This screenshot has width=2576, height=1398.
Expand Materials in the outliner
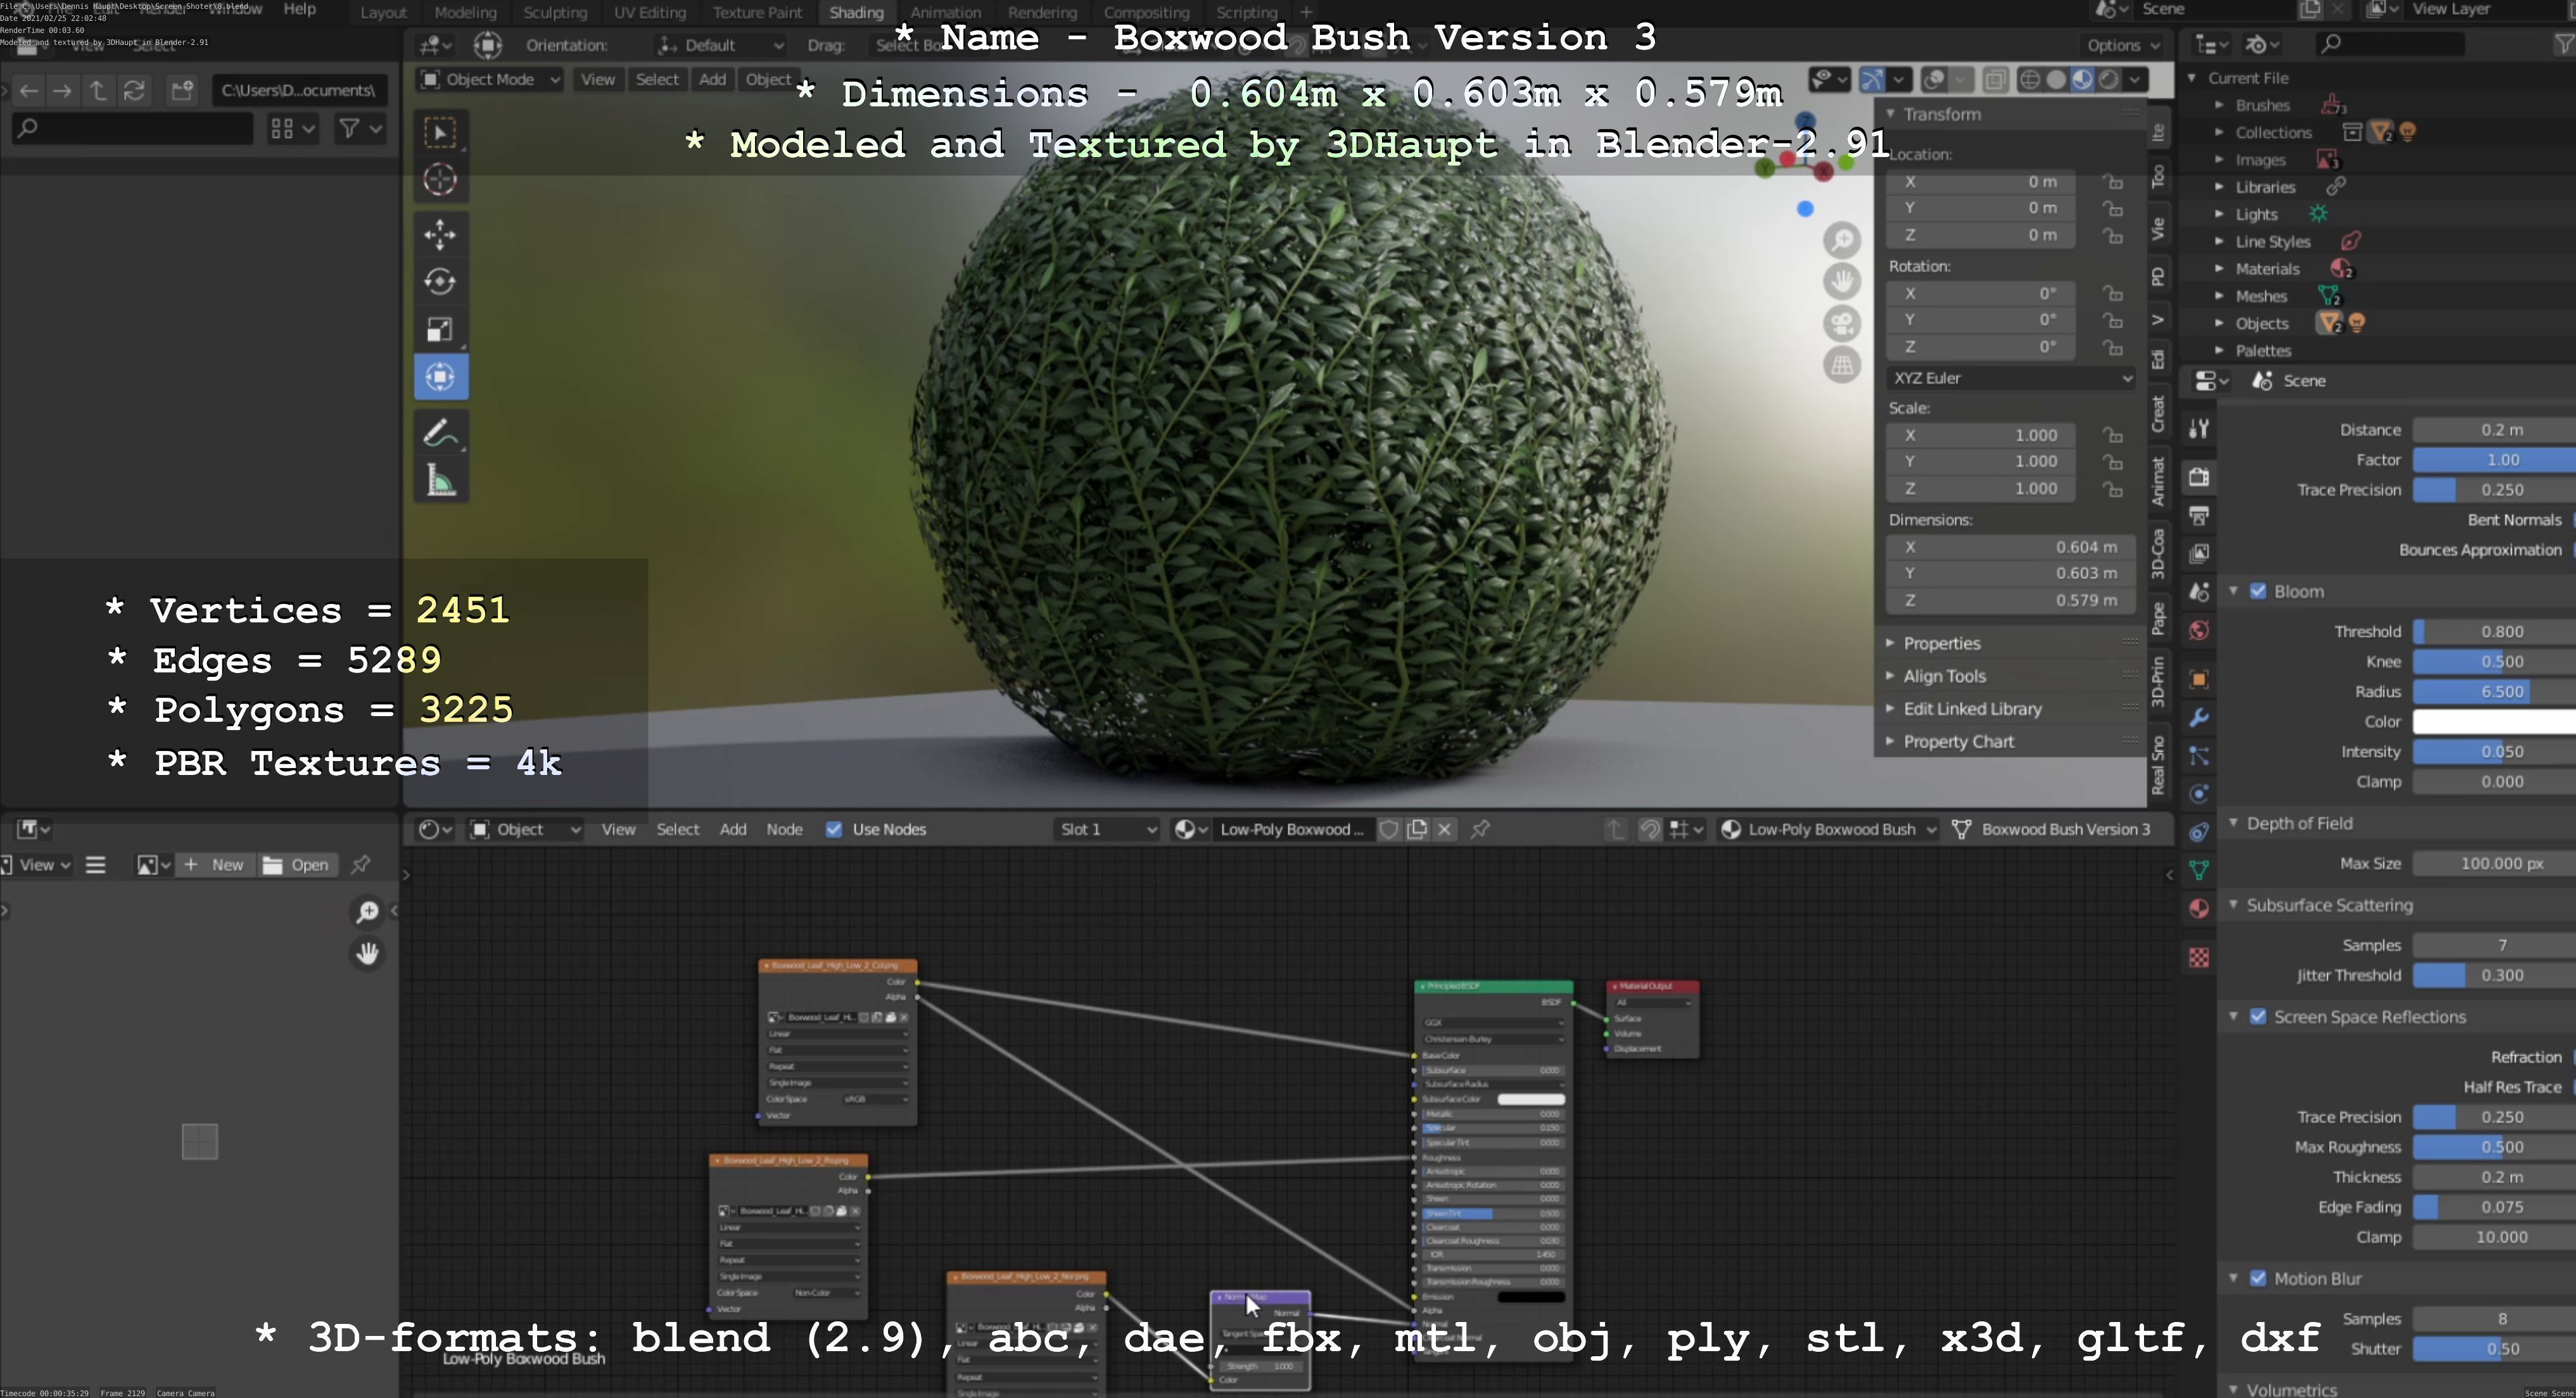pyautogui.click(x=2219, y=269)
